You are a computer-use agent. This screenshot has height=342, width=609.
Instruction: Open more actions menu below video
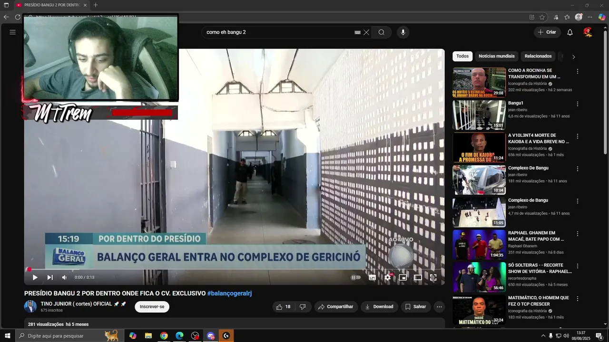439,307
